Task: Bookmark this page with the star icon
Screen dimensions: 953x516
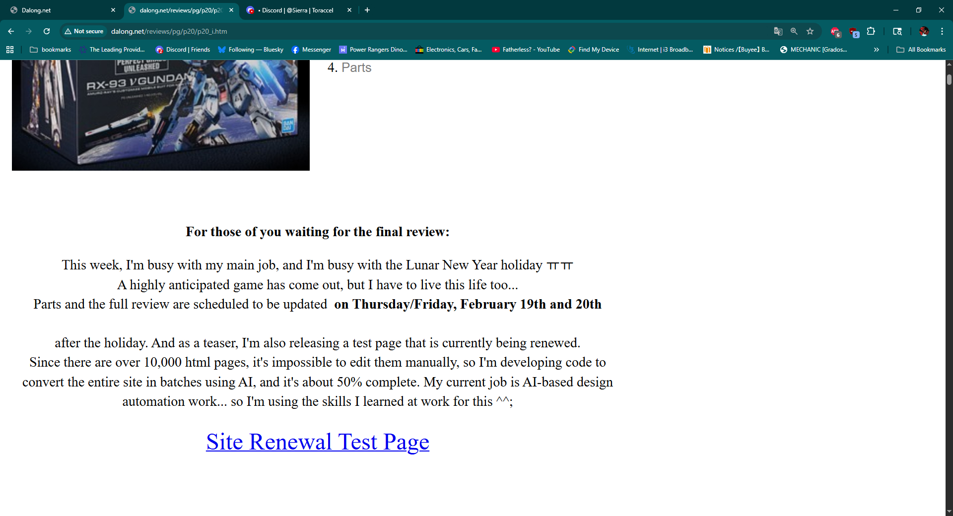Action: point(810,31)
